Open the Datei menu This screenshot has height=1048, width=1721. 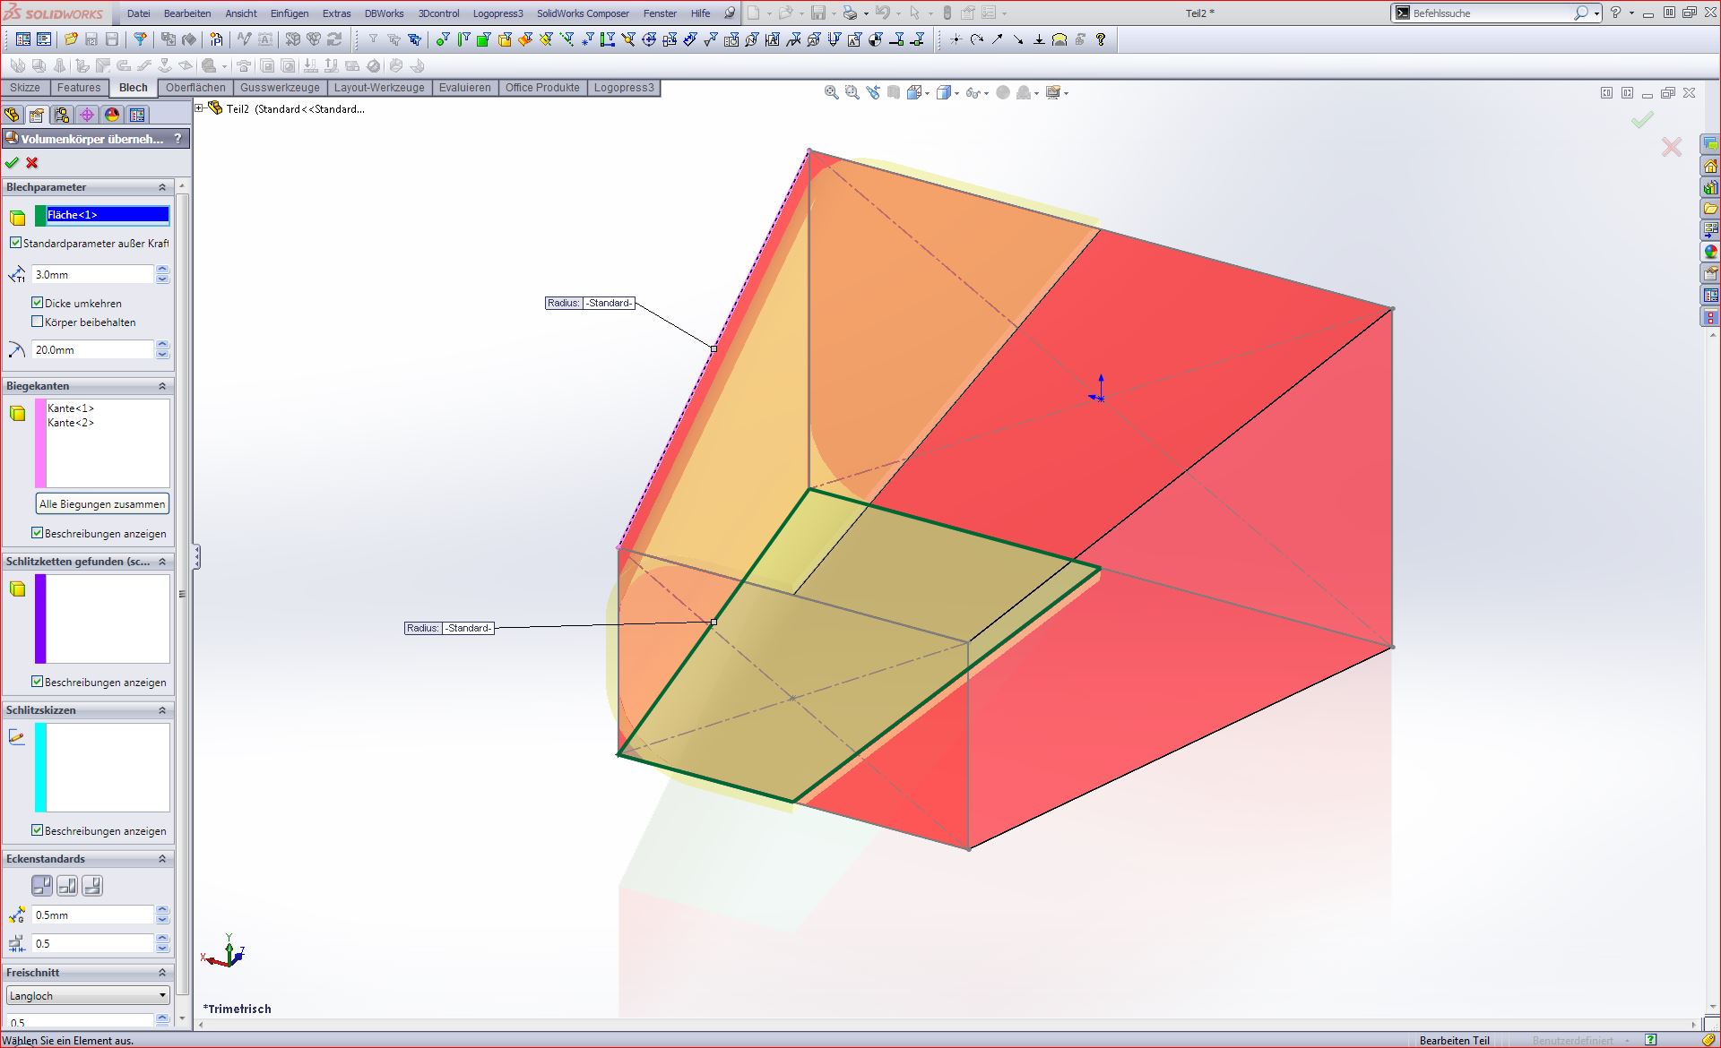(139, 13)
